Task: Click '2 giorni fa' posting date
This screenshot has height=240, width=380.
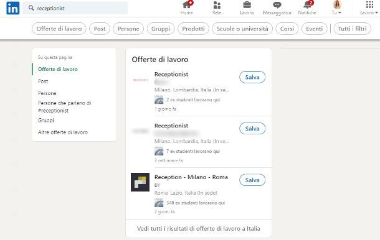Action: pyautogui.click(x=164, y=212)
